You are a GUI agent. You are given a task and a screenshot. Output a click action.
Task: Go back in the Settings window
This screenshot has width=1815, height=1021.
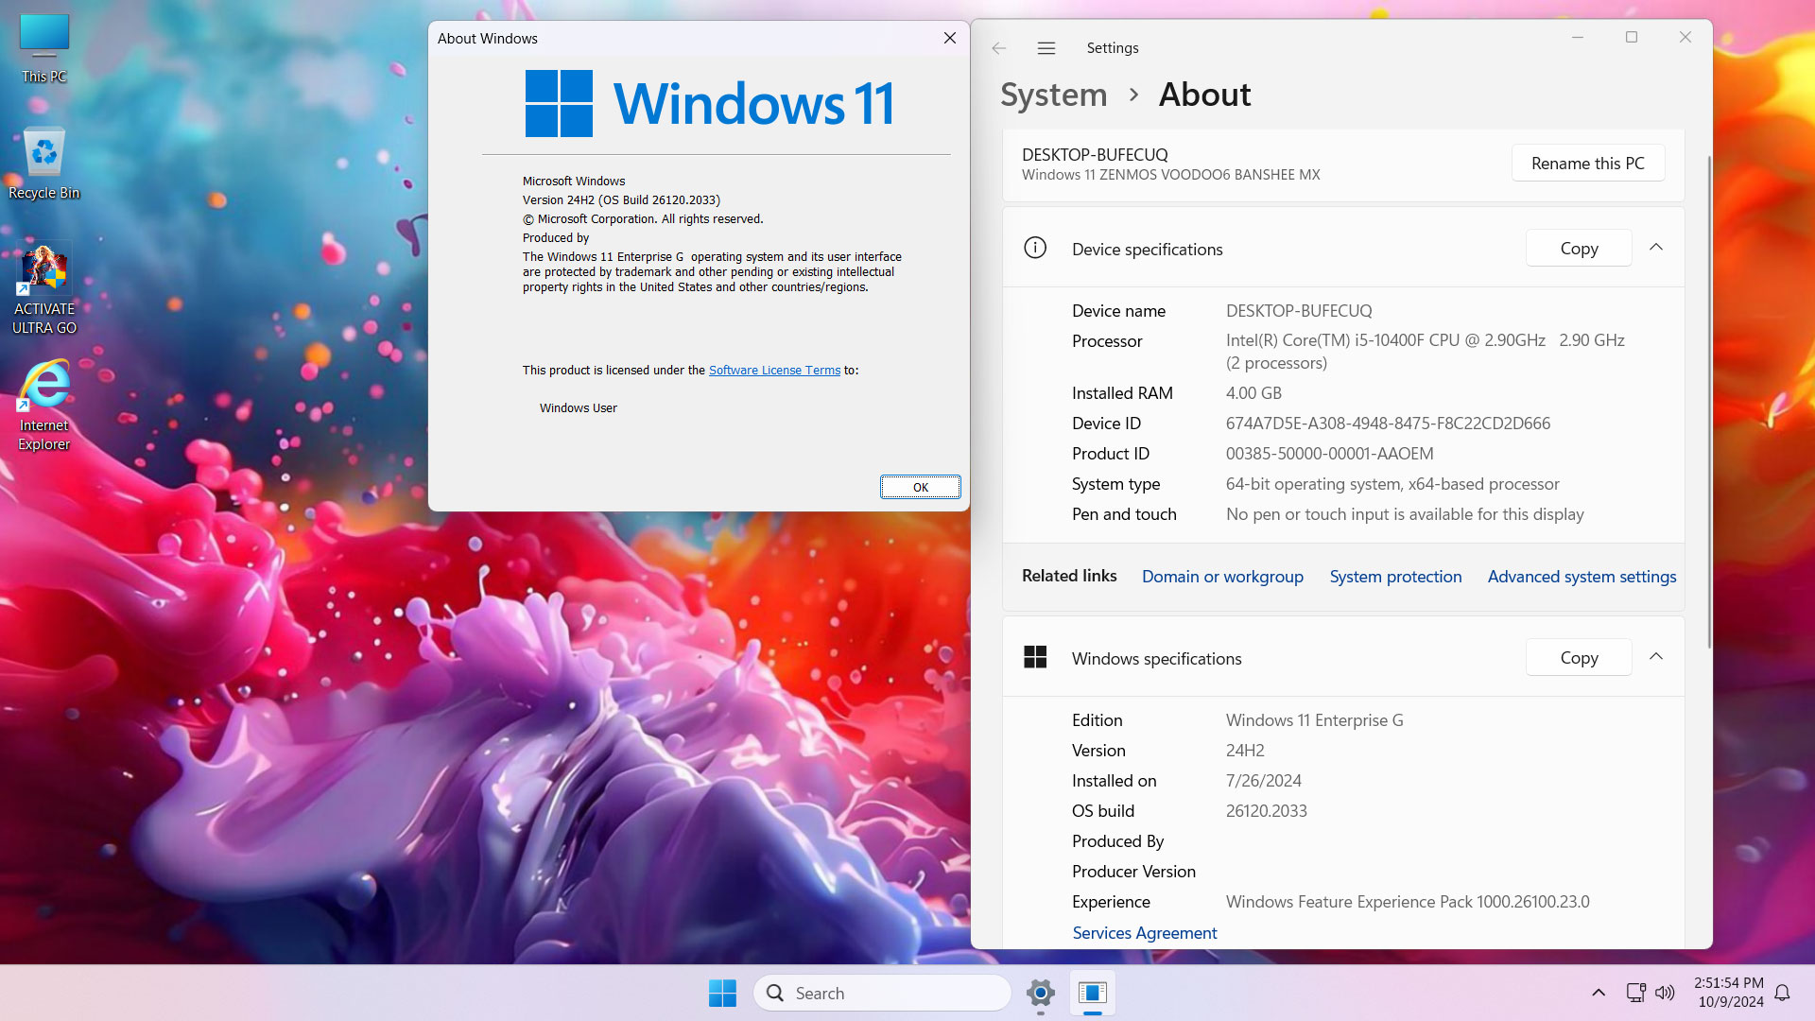pos(999,48)
